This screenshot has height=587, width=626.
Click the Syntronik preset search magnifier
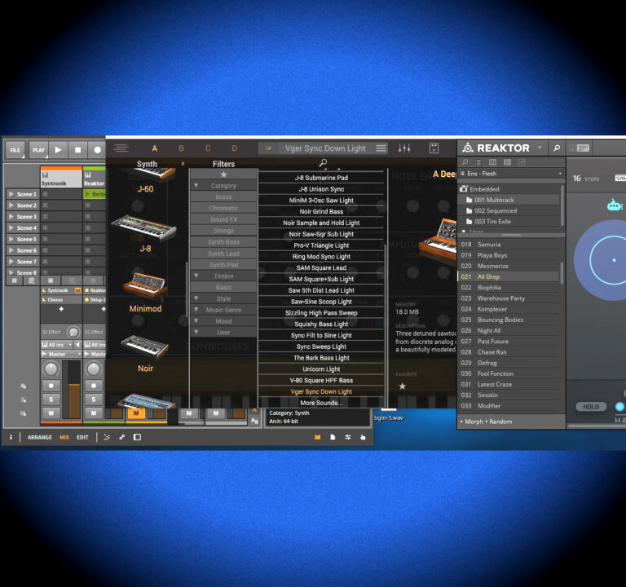coord(323,162)
